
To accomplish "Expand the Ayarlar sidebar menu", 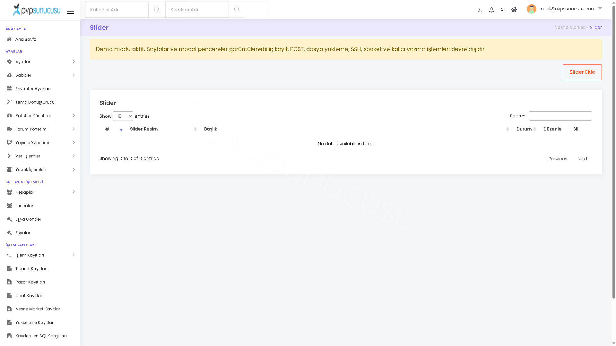I will click(40, 62).
